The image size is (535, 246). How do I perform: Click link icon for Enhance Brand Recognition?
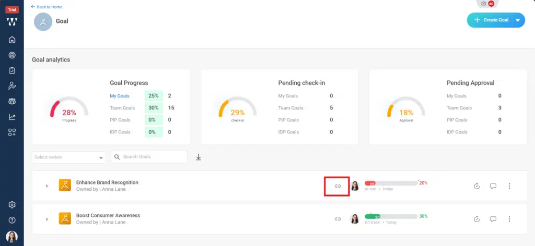click(338, 186)
